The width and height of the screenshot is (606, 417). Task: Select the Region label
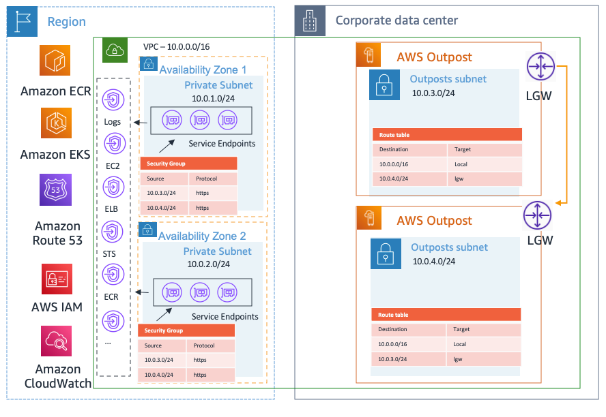[x=66, y=22]
